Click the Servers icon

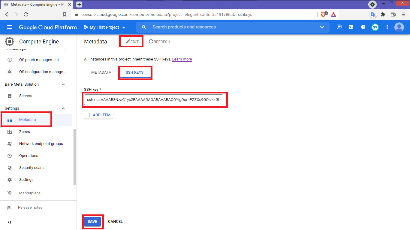[10, 96]
